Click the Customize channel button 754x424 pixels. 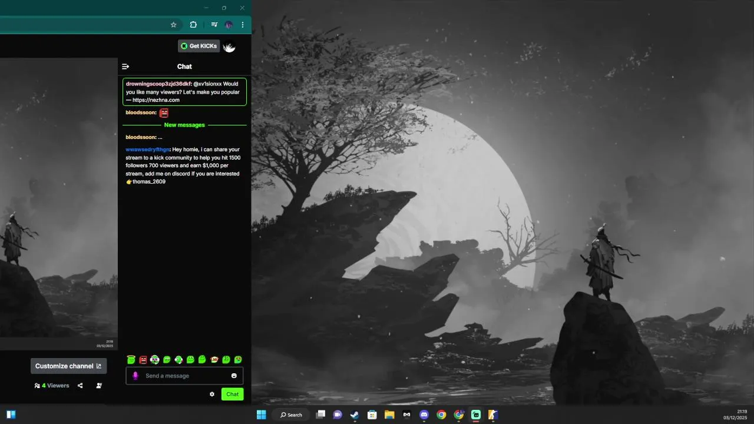[x=68, y=366]
